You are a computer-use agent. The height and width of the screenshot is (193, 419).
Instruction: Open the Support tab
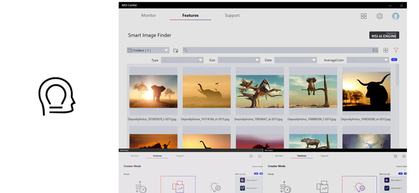pos(232,15)
